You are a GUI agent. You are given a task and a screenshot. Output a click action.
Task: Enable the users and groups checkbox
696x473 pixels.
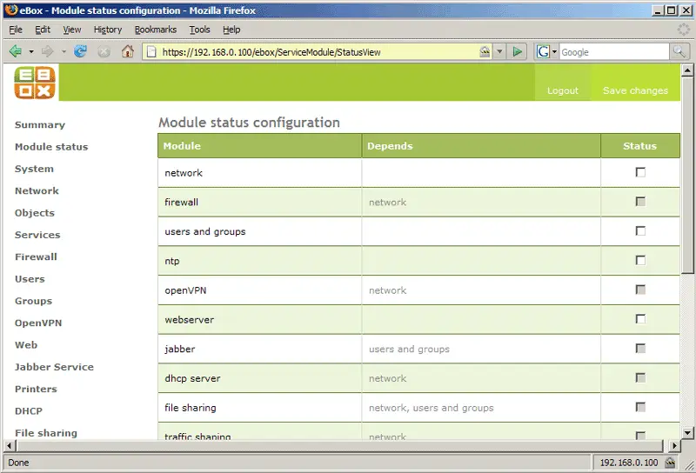coord(640,230)
